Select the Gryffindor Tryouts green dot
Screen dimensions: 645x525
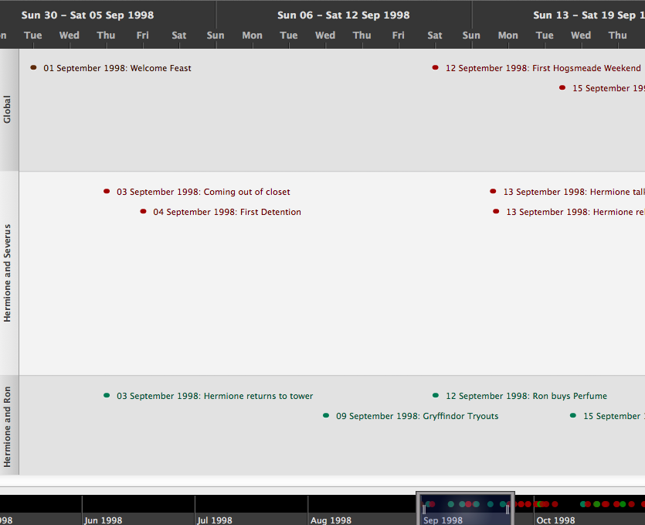click(x=326, y=416)
